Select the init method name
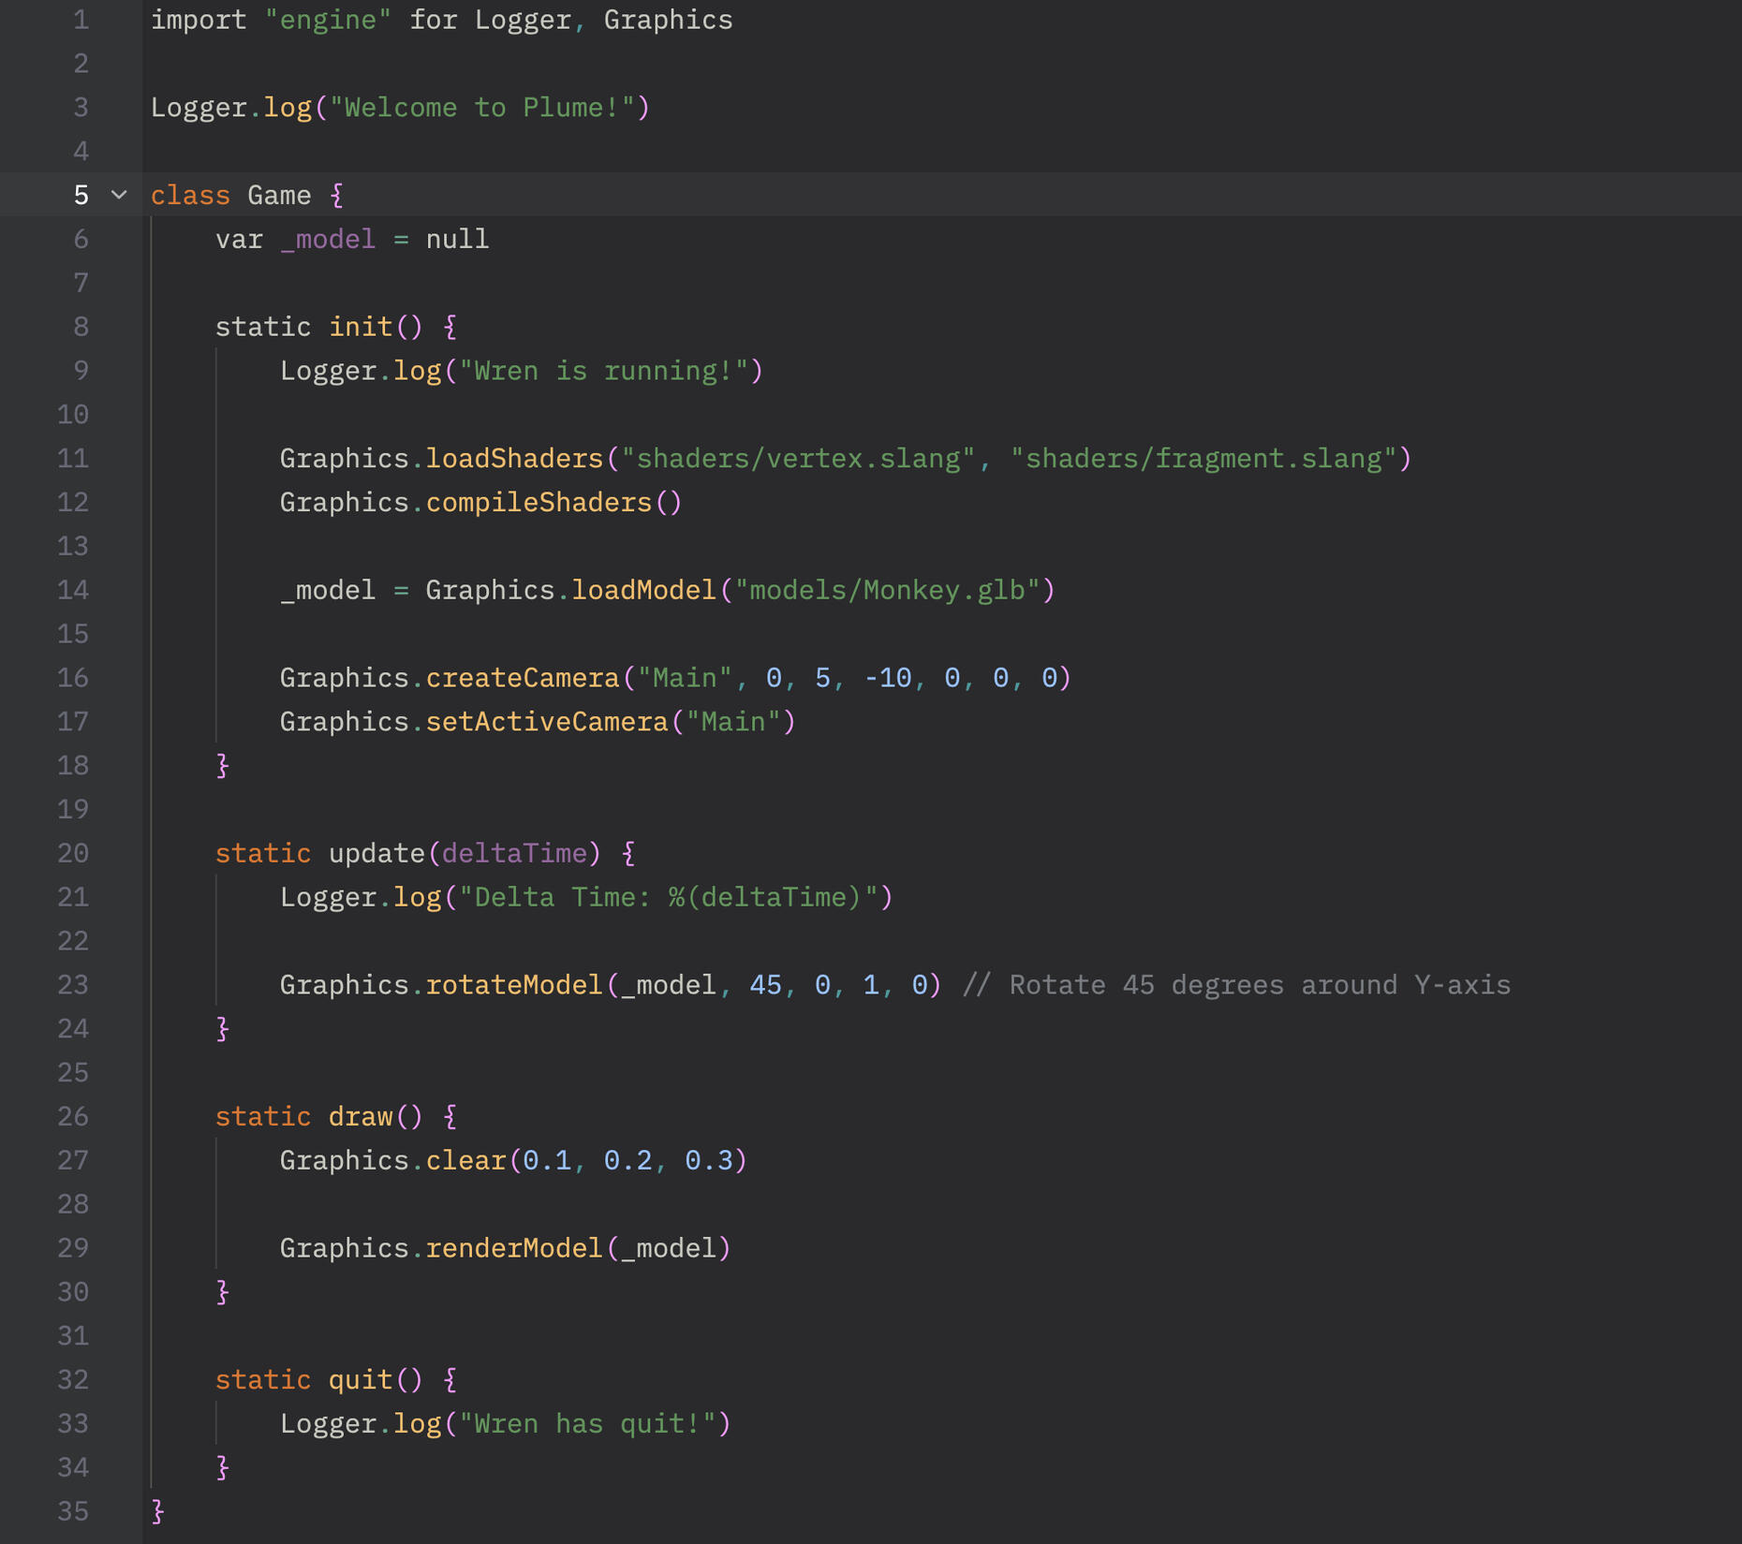 tap(361, 327)
